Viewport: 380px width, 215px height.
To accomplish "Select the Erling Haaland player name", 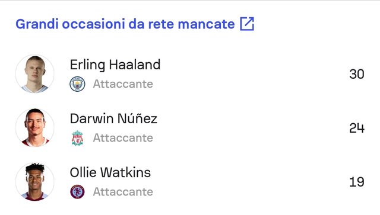I will point(115,65).
